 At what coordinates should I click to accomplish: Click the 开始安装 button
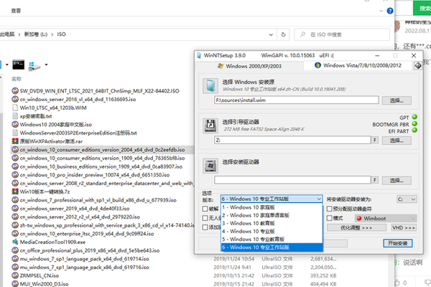tap(397, 243)
